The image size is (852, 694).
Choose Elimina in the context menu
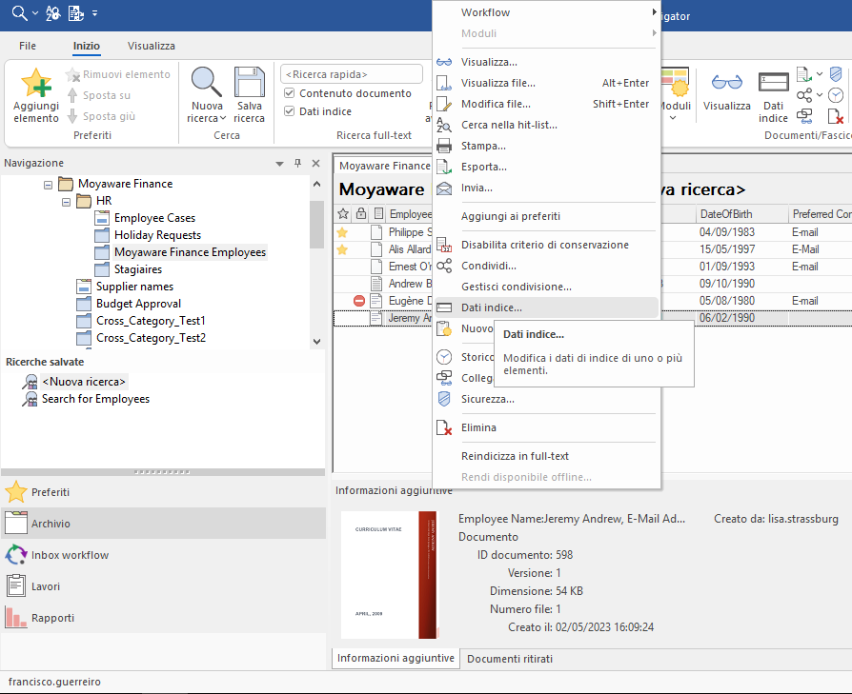coord(478,427)
